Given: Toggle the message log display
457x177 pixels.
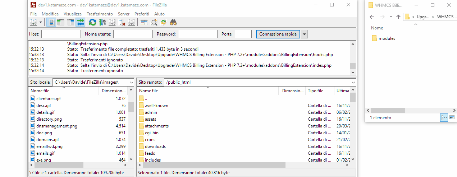Looking at the screenshot, I should (51, 22).
